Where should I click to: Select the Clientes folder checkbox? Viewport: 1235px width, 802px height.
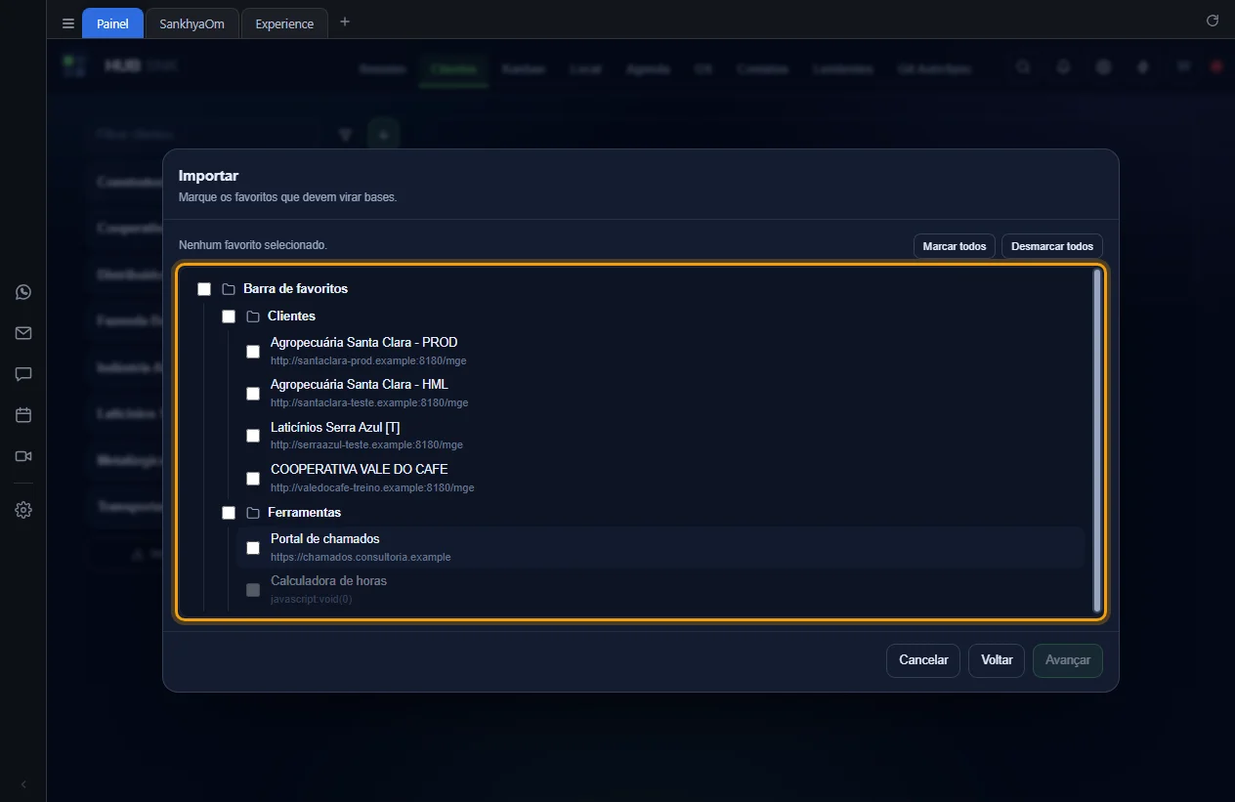229,317
